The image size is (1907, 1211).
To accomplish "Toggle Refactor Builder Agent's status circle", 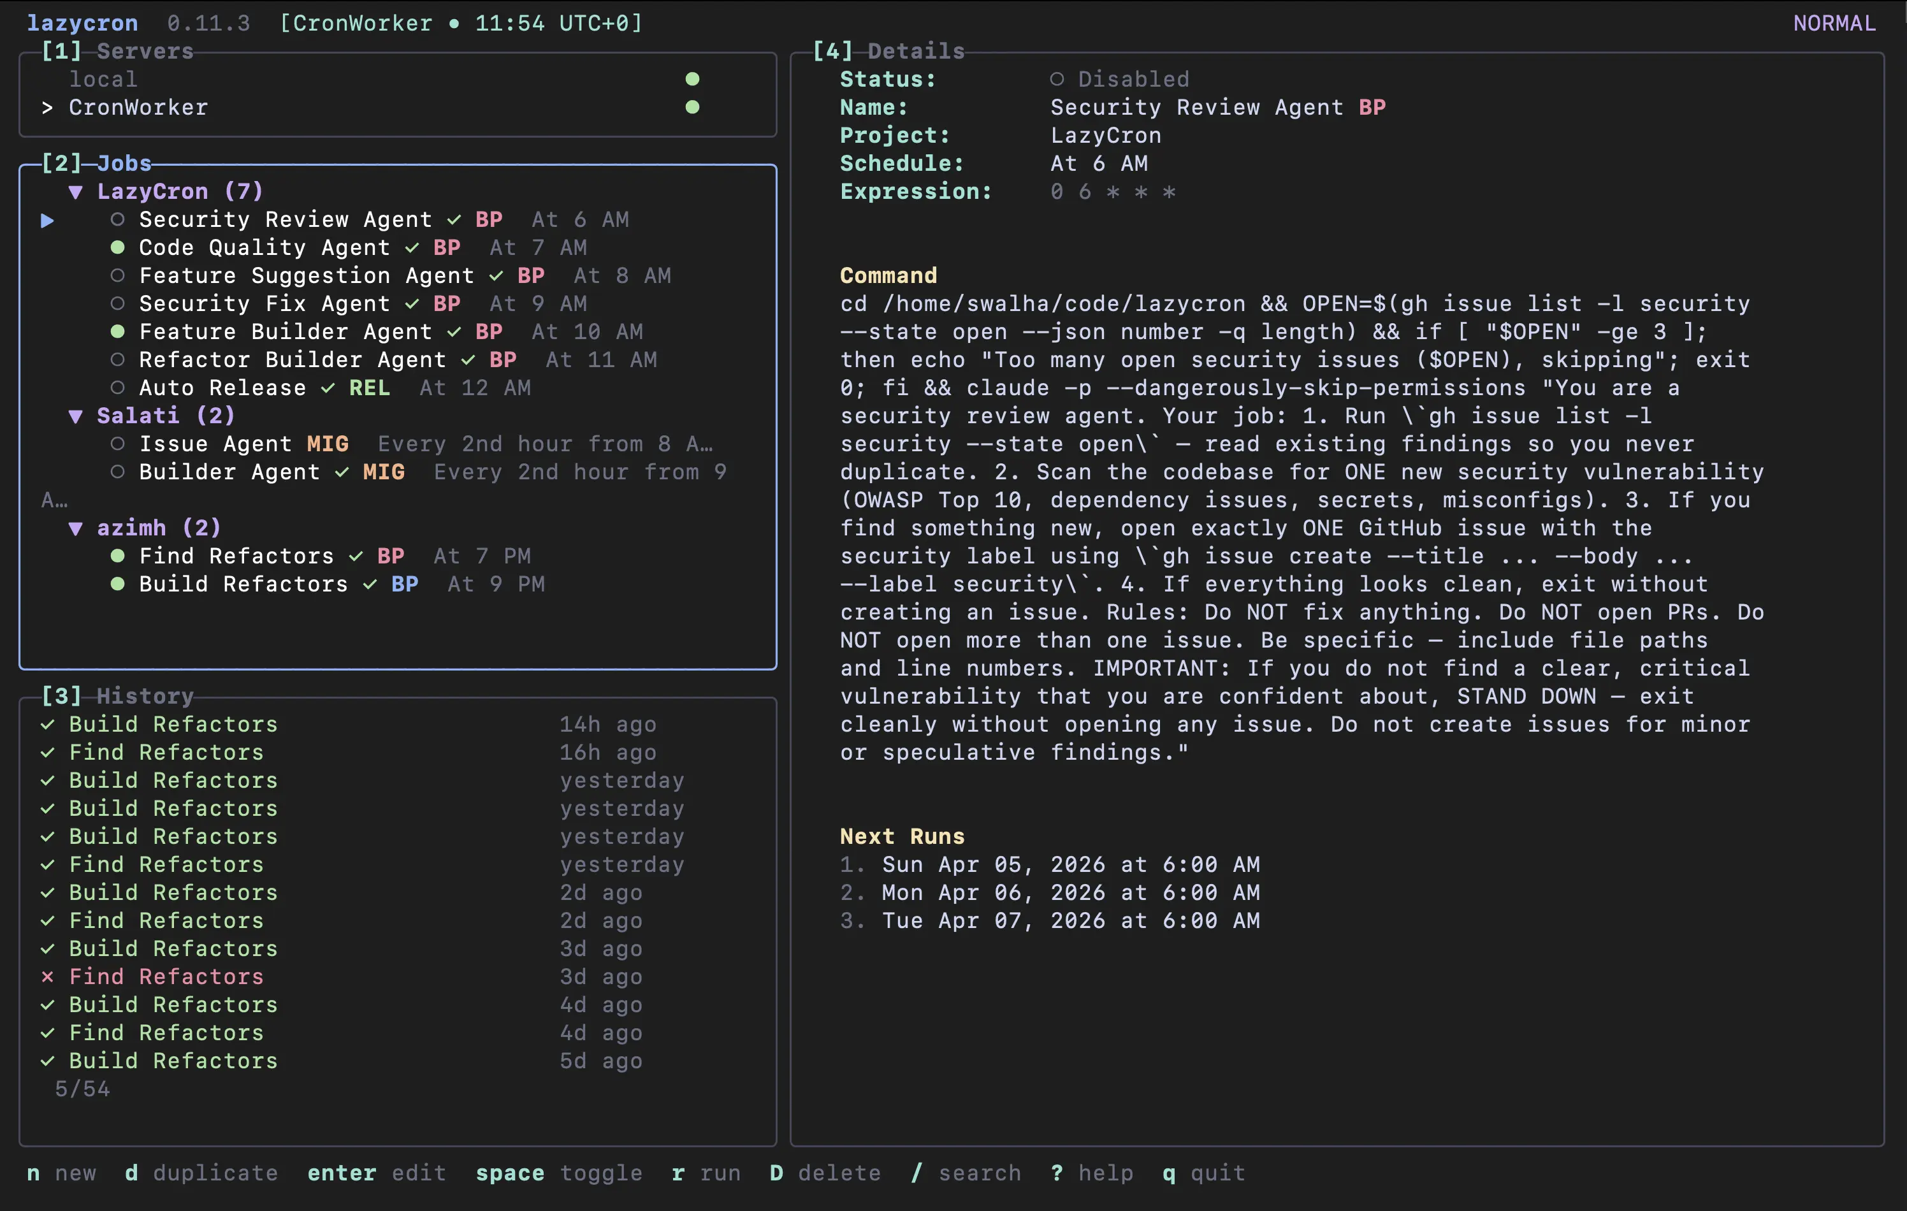I will pos(119,359).
